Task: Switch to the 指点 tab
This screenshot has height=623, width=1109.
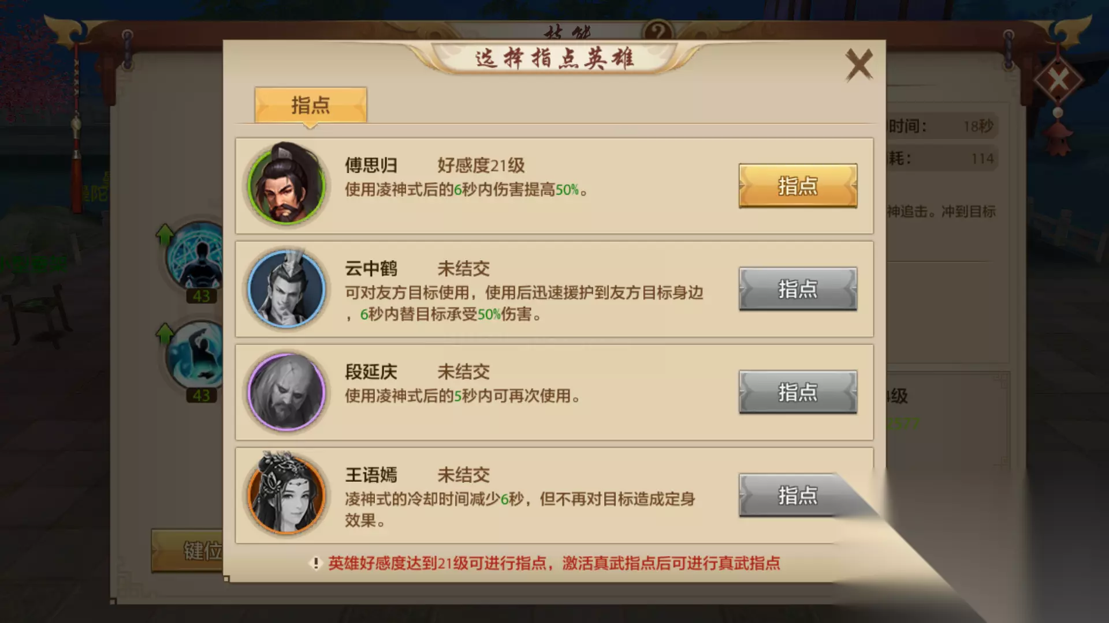Action: click(310, 105)
